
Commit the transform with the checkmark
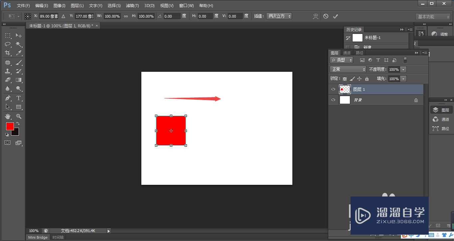pos(335,16)
